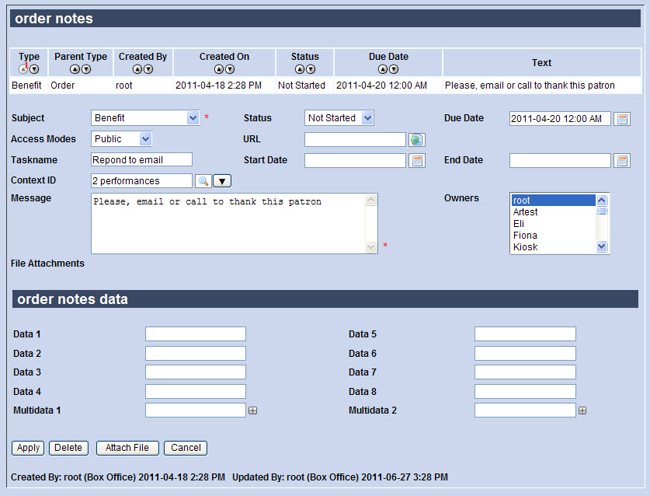Click into the Taskname field
Viewport: 650px width, 496px height.
click(x=142, y=160)
